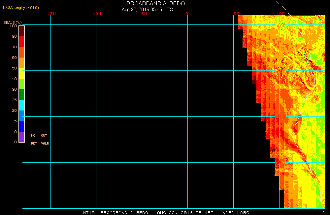Viewport: 330px width, 215px height.
Task: Select the bright red 70-80% legend swatch
Action: coord(21,42)
